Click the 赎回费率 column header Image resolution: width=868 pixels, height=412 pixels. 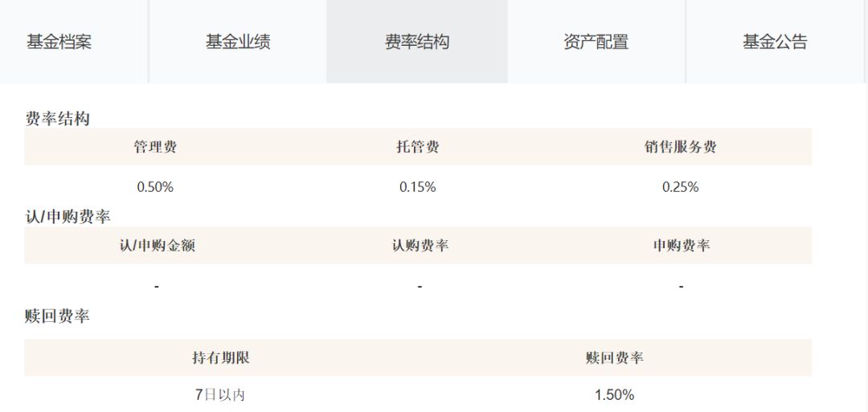click(614, 358)
